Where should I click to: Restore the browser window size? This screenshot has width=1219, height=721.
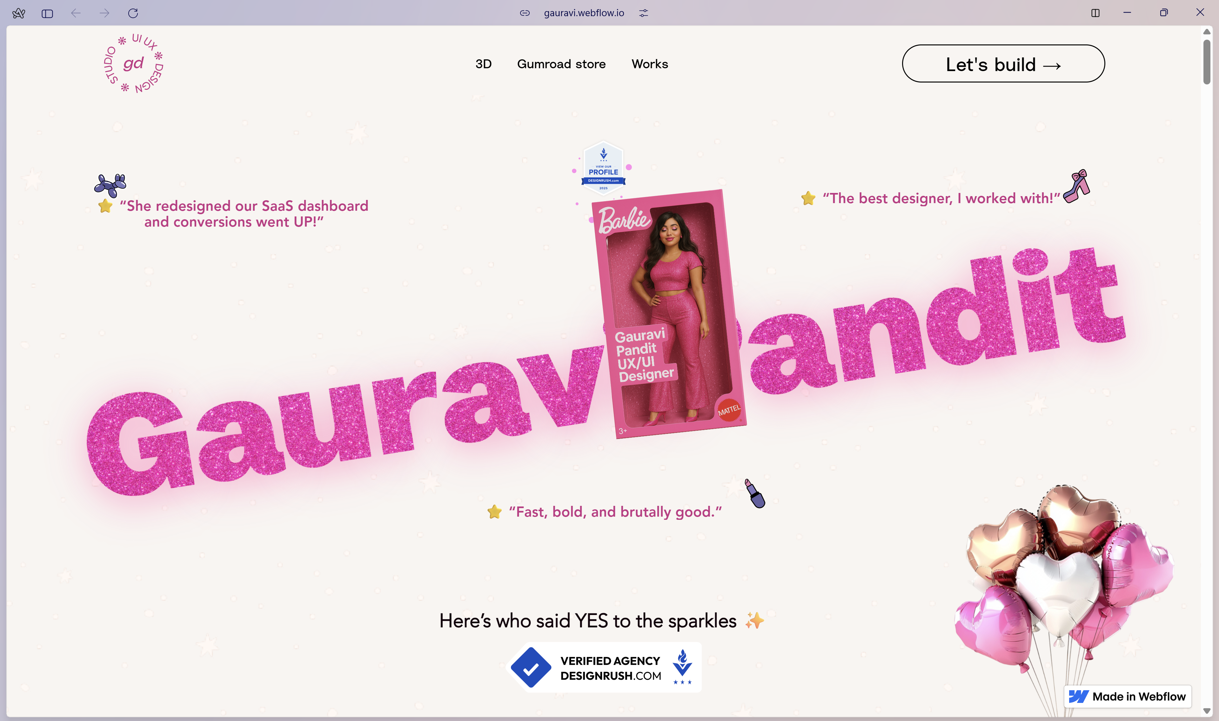pyautogui.click(x=1163, y=13)
